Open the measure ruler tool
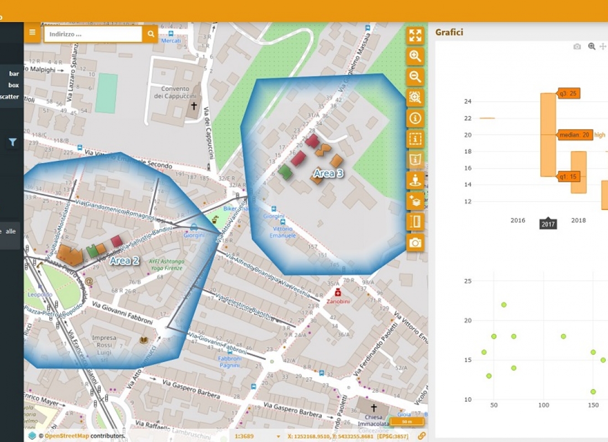 tap(415, 222)
